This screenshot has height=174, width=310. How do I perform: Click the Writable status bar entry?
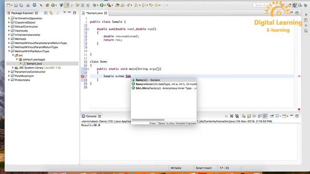pos(176,168)
